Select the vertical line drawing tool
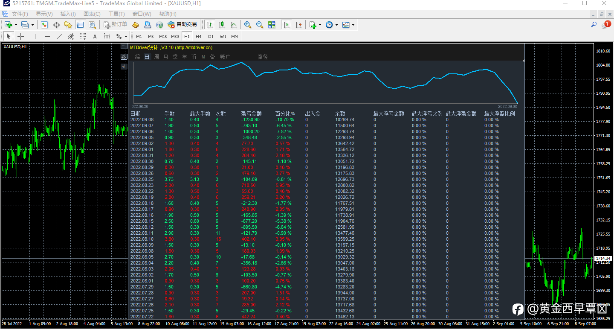 [35, 36]
